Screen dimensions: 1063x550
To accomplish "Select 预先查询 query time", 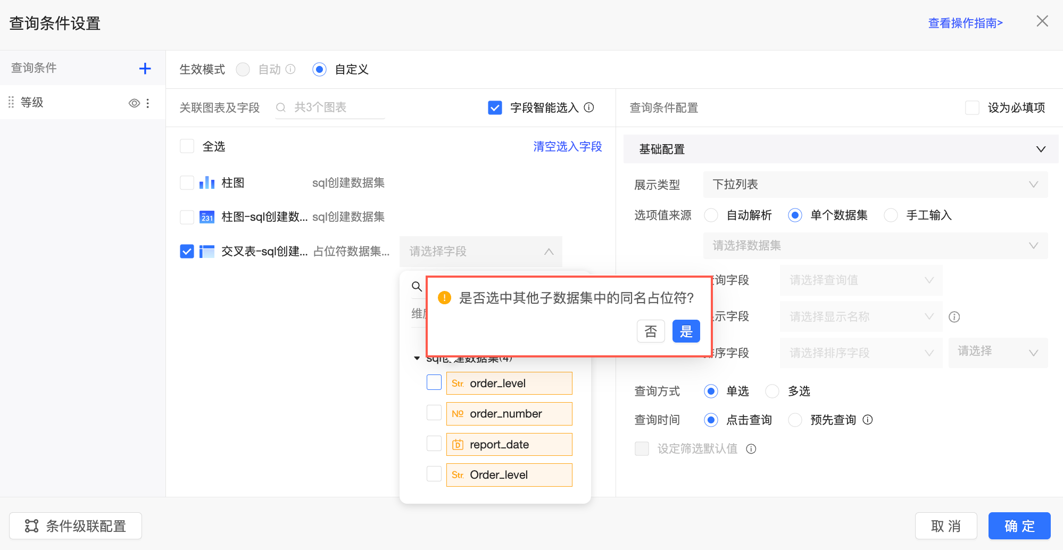I will 795,420.
